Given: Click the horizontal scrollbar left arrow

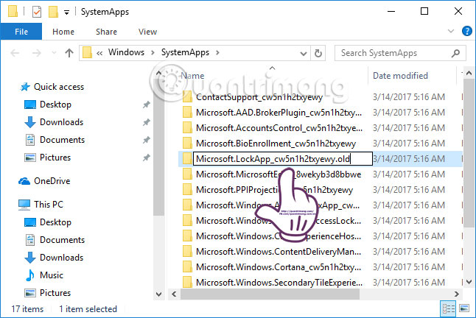Looking at the screenshot, I should pos(174,294).
